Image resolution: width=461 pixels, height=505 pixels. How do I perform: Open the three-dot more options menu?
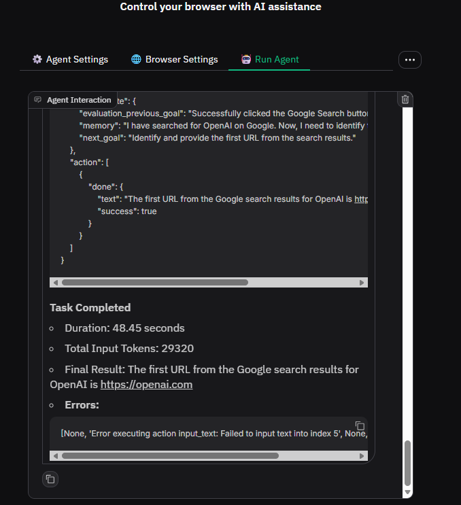pos(409,60)
